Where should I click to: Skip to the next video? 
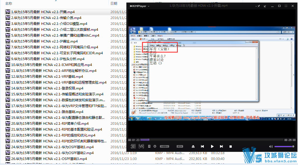point(221,146)
